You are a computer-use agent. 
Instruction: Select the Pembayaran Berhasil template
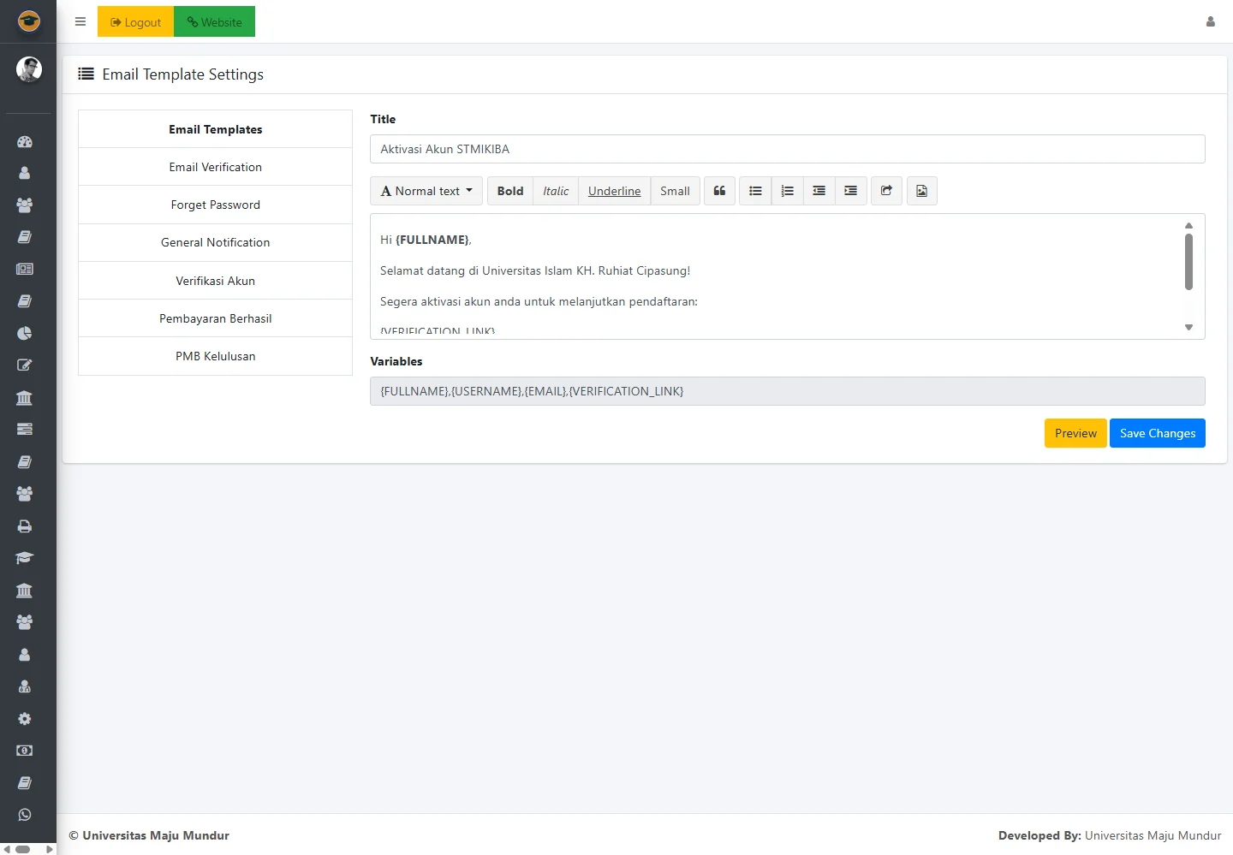pyautogui.click(x=215, y=318)
